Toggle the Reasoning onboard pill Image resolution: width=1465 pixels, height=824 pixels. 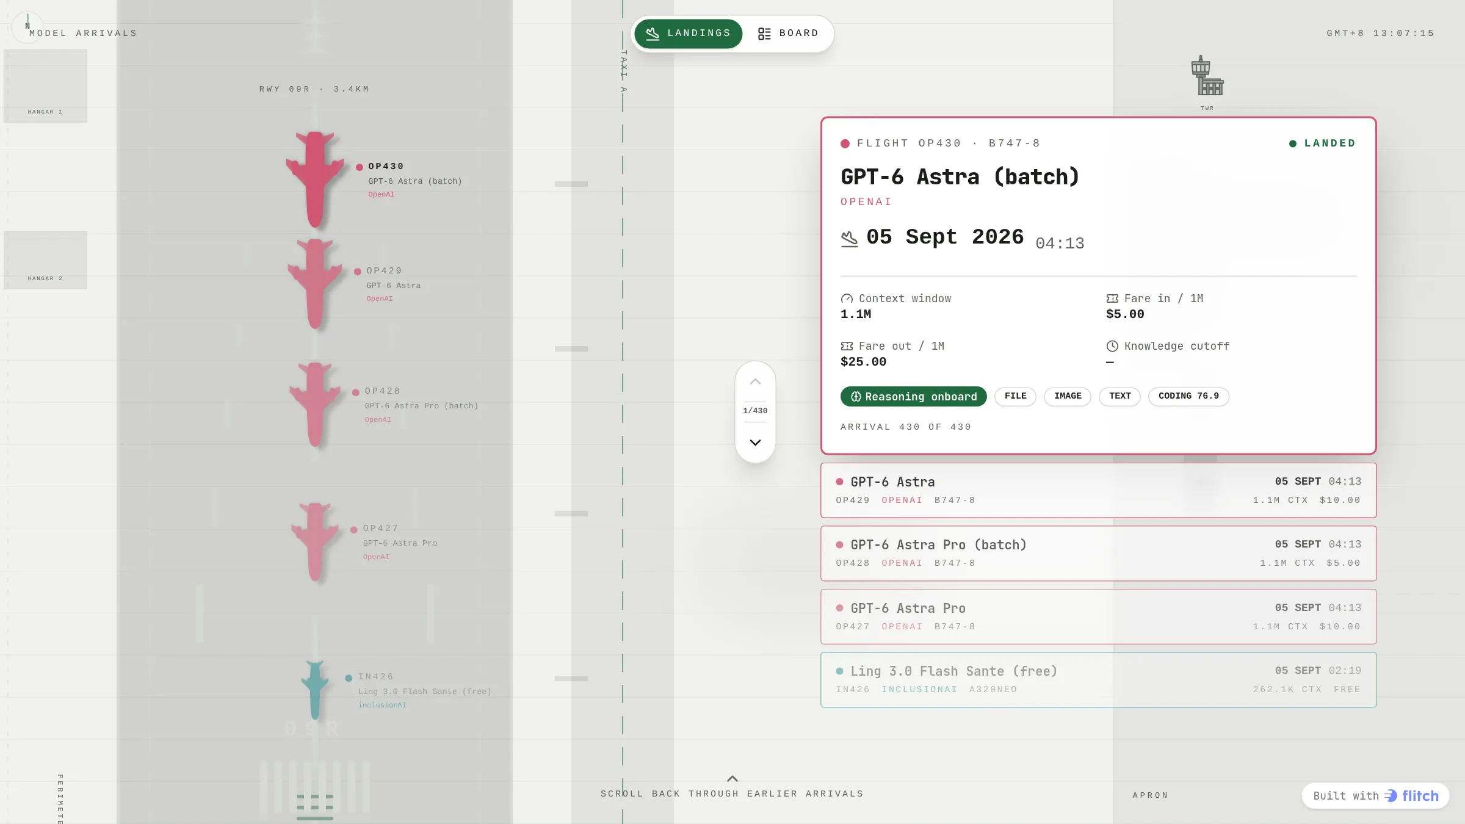(913, 396)
